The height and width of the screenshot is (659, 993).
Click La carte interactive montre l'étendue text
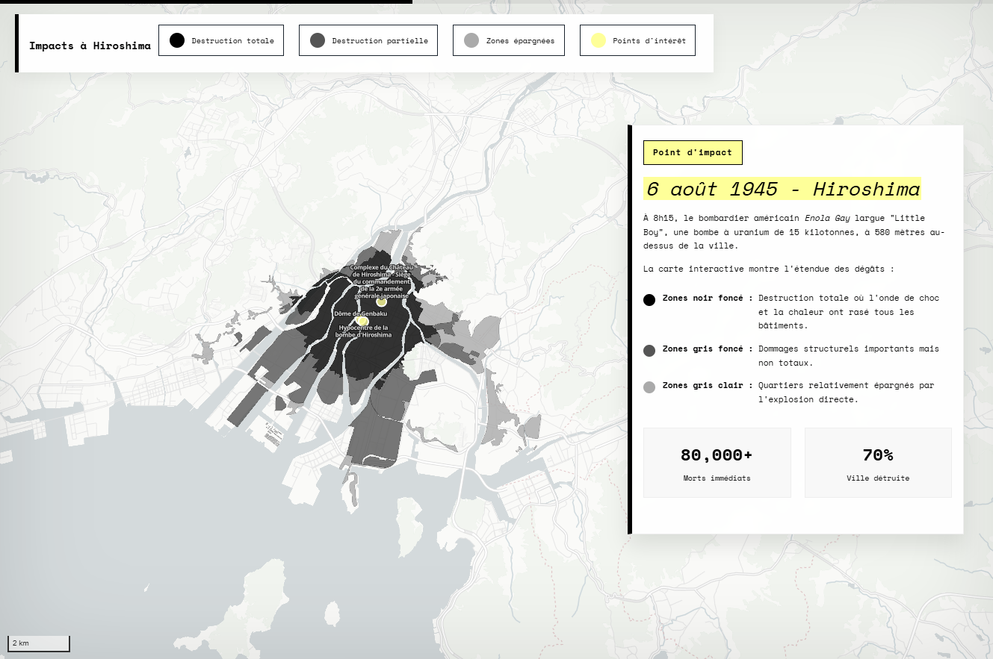(x=769, y=269)
